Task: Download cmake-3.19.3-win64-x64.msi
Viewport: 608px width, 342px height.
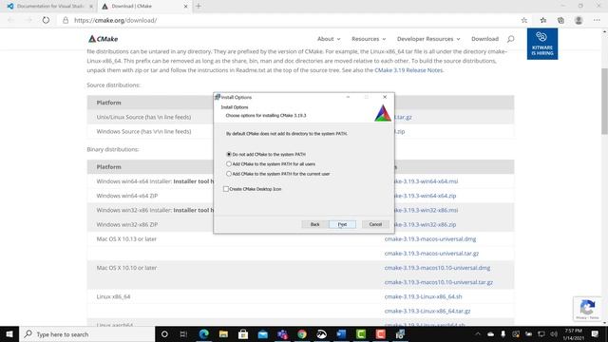Action: pos(427,181)
